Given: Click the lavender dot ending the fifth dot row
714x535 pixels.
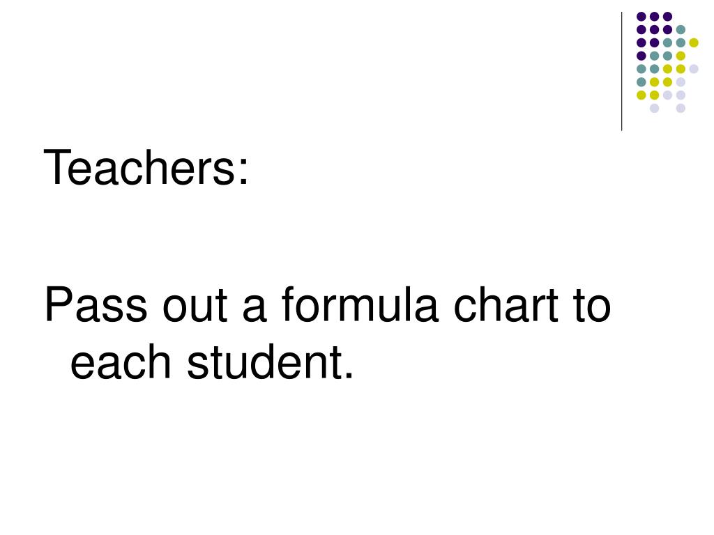Looking at the screenshot, I should (694, 69).
